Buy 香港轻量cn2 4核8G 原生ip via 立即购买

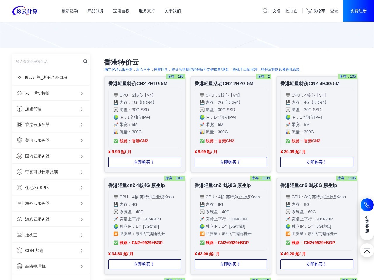231,264
